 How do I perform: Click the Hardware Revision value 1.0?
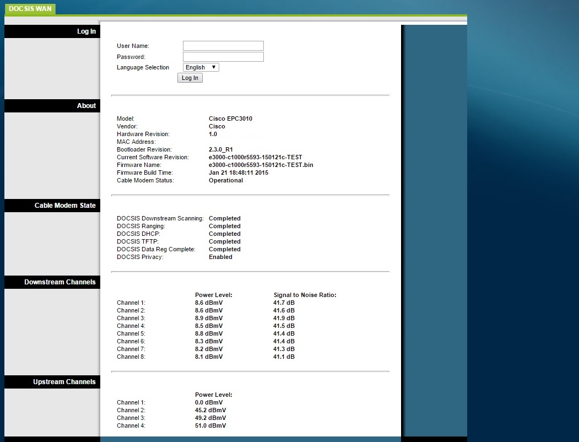point(213,134)
